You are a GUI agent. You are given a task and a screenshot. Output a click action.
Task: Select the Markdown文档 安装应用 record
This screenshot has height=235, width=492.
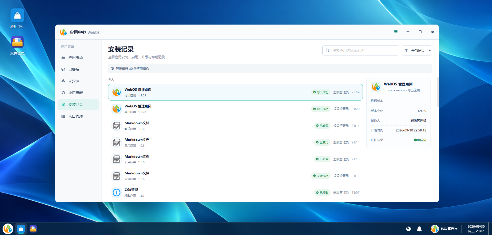[x=235, y=176]
